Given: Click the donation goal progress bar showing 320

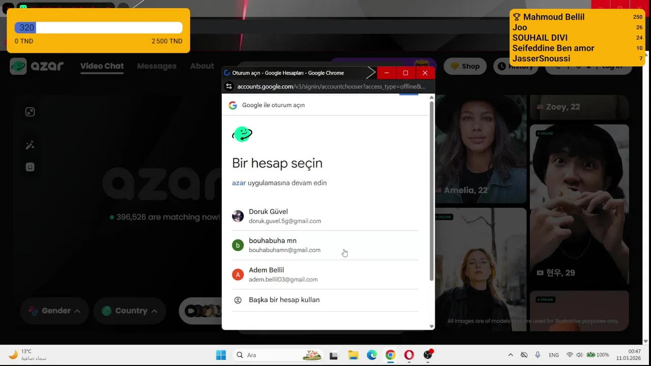Looking at the screenshot, I should click(x=99, y=27).
